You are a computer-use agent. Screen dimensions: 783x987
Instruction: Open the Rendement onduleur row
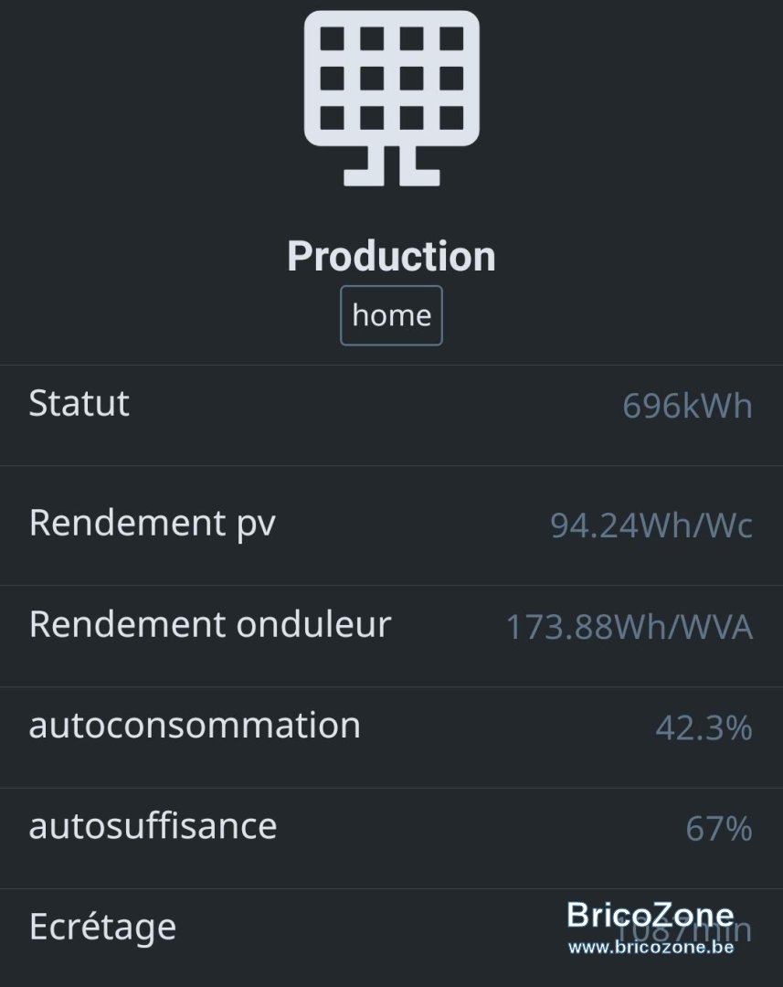(391, 636)
